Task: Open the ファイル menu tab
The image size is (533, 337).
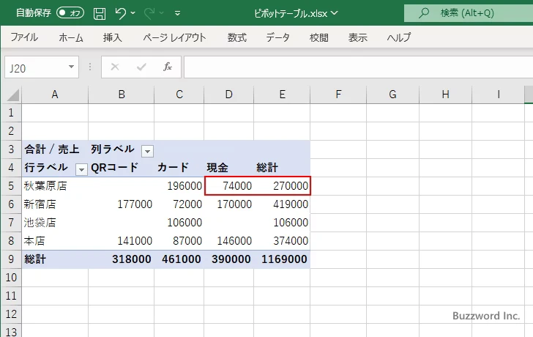Action: coord(24,37)
